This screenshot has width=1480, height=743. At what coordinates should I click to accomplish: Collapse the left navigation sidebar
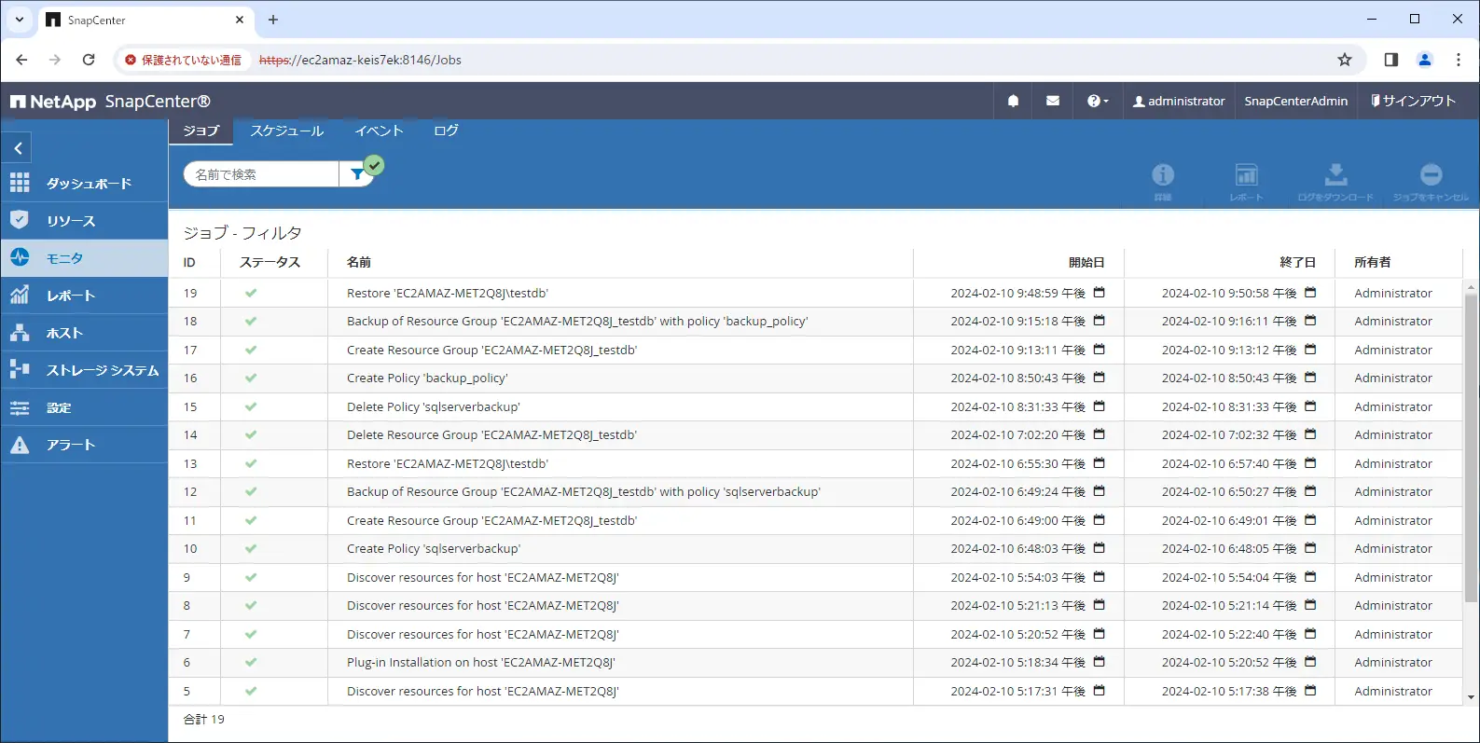click(18, 148)
